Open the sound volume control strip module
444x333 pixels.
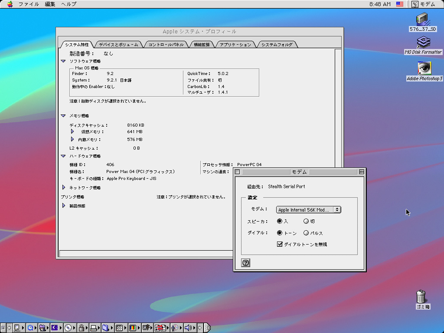[x=188, y=328]
